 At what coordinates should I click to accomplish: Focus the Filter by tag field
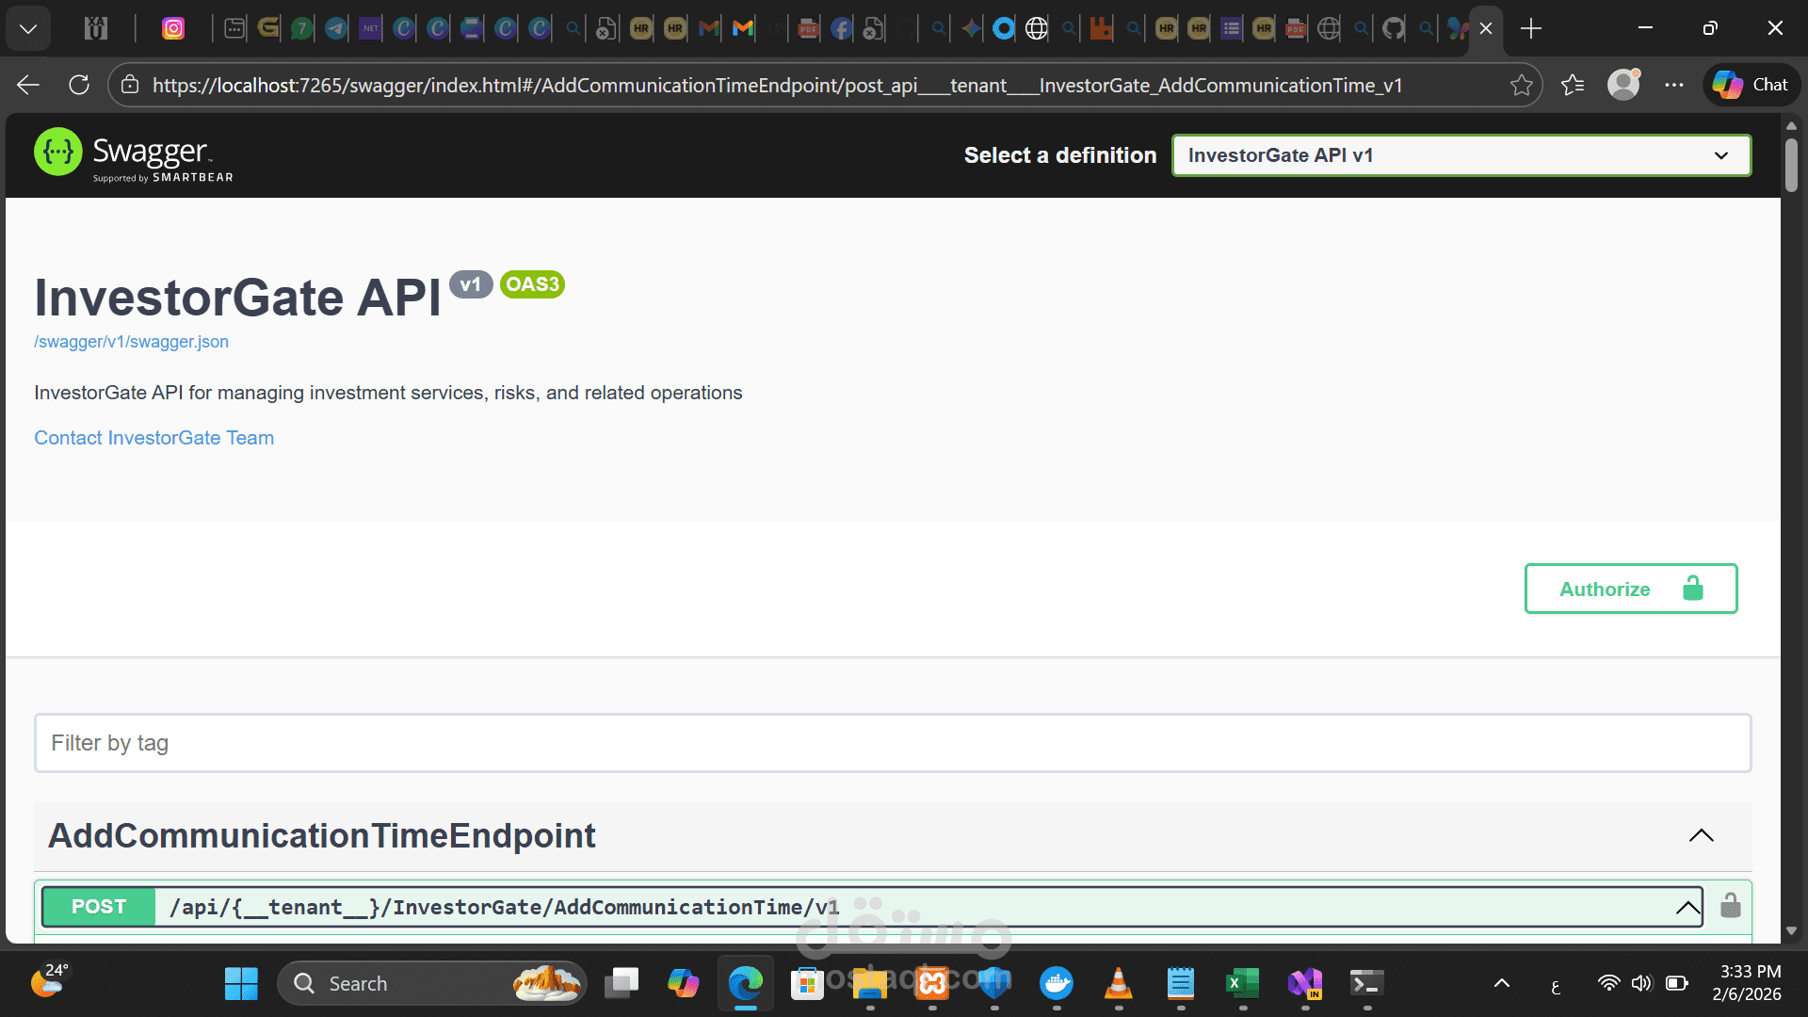click(x=892, y=743)
